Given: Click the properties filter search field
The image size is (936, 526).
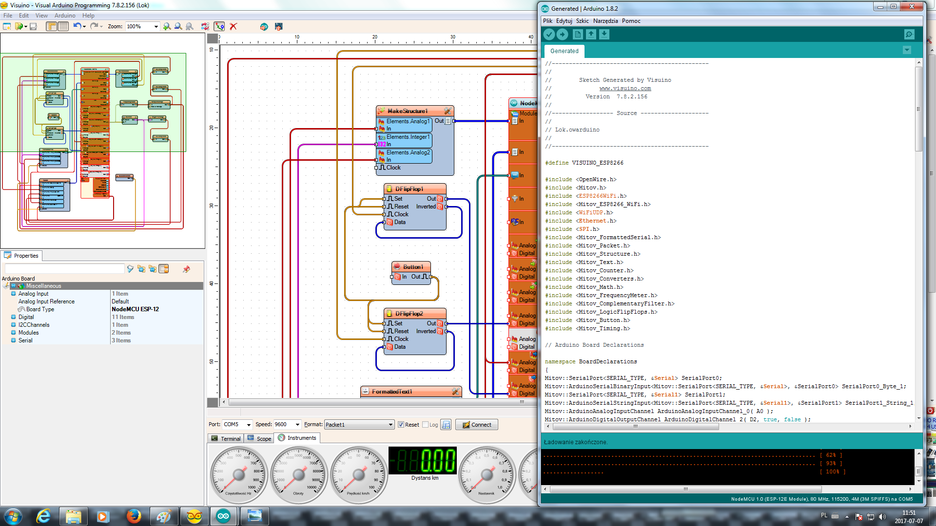Looking at the screenshot, I should pyautogui.click(x=64, y=269).
